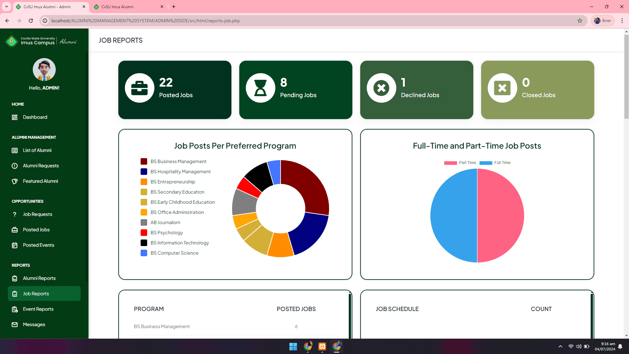Click the CvSU Imus Campus logo

click(x=41, y=41)
